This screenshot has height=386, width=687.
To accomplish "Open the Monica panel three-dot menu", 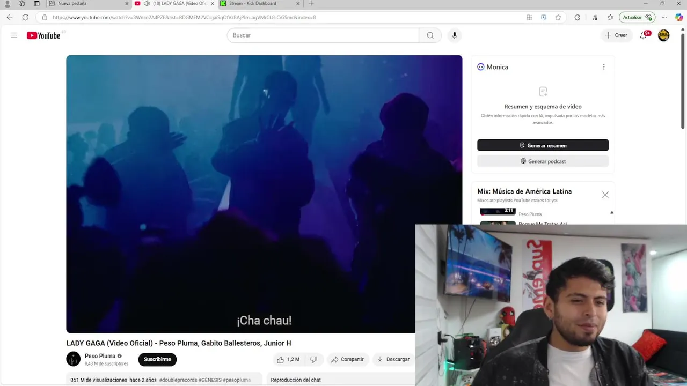I will [604, 67].
